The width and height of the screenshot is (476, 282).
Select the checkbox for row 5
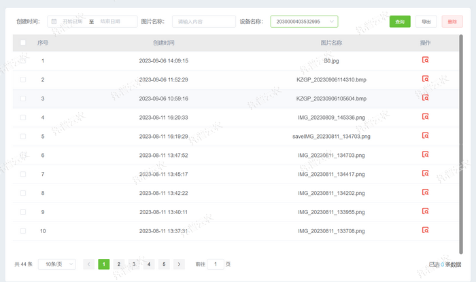pos(23,137)
